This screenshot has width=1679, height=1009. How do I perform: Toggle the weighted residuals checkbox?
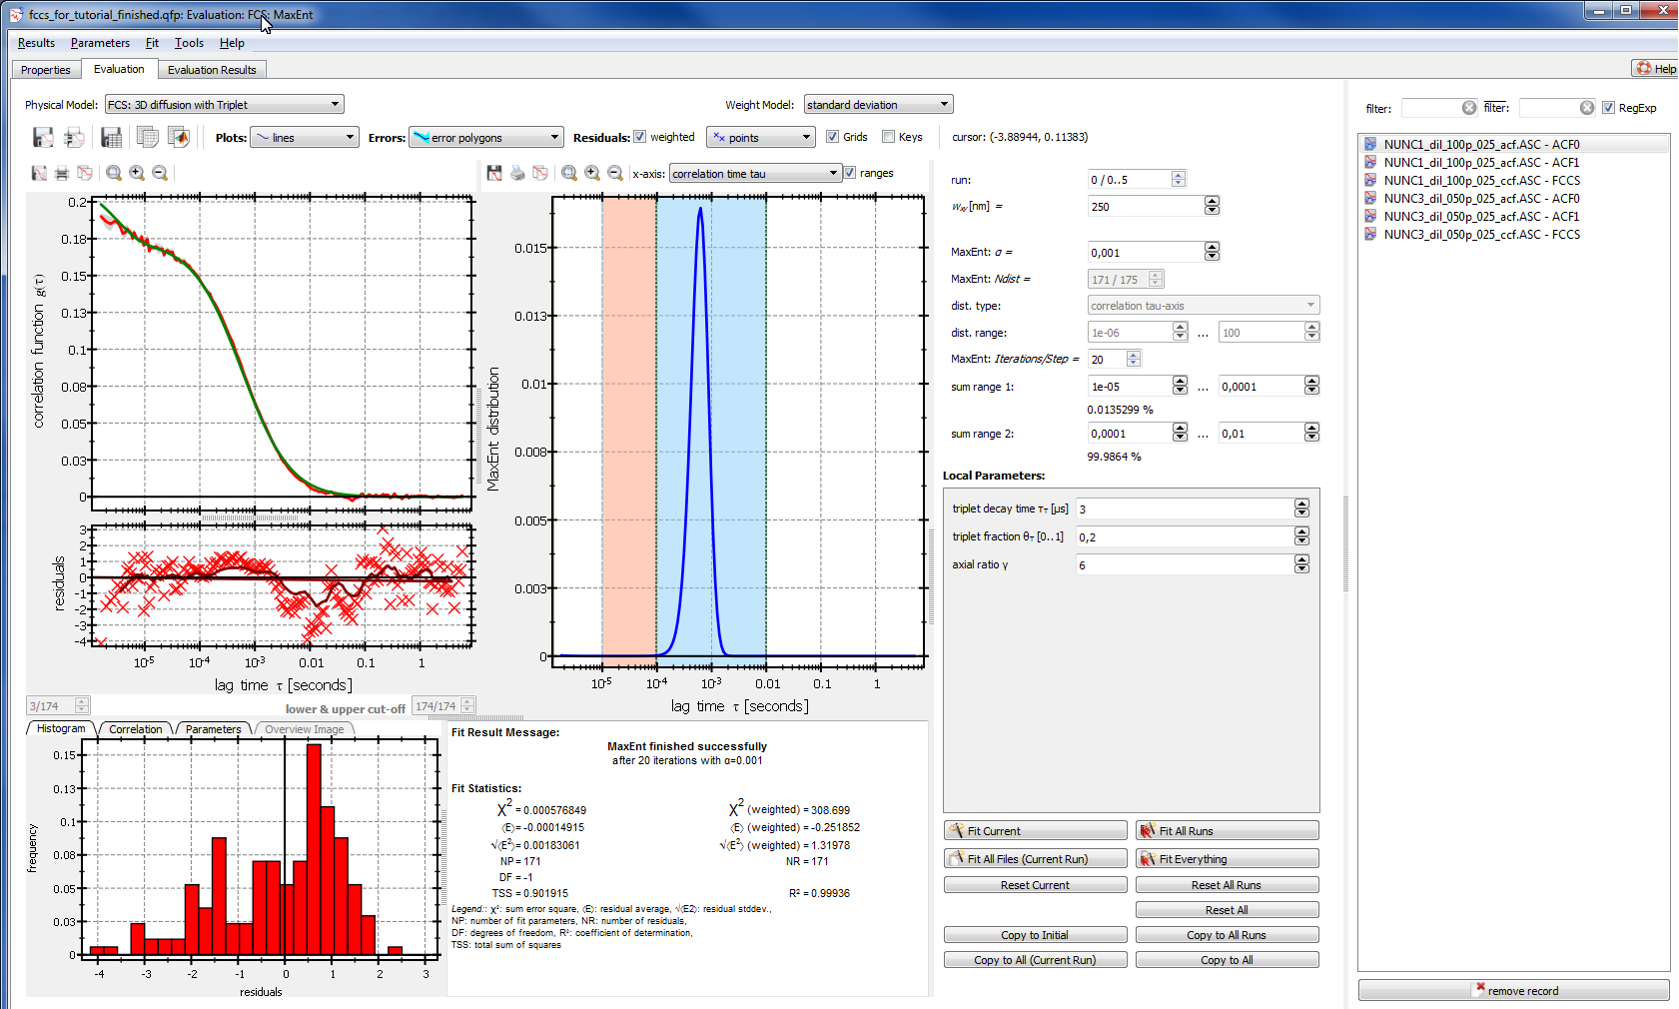(640, 137)
